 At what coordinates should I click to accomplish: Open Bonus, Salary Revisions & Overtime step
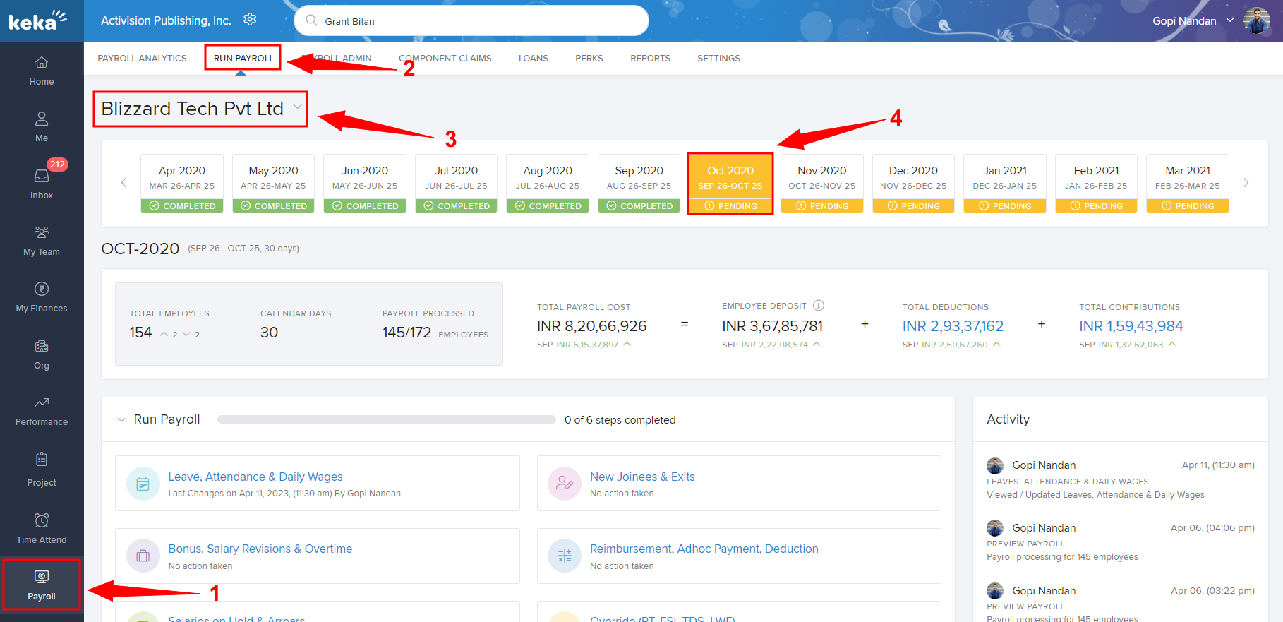click(260, 549)
